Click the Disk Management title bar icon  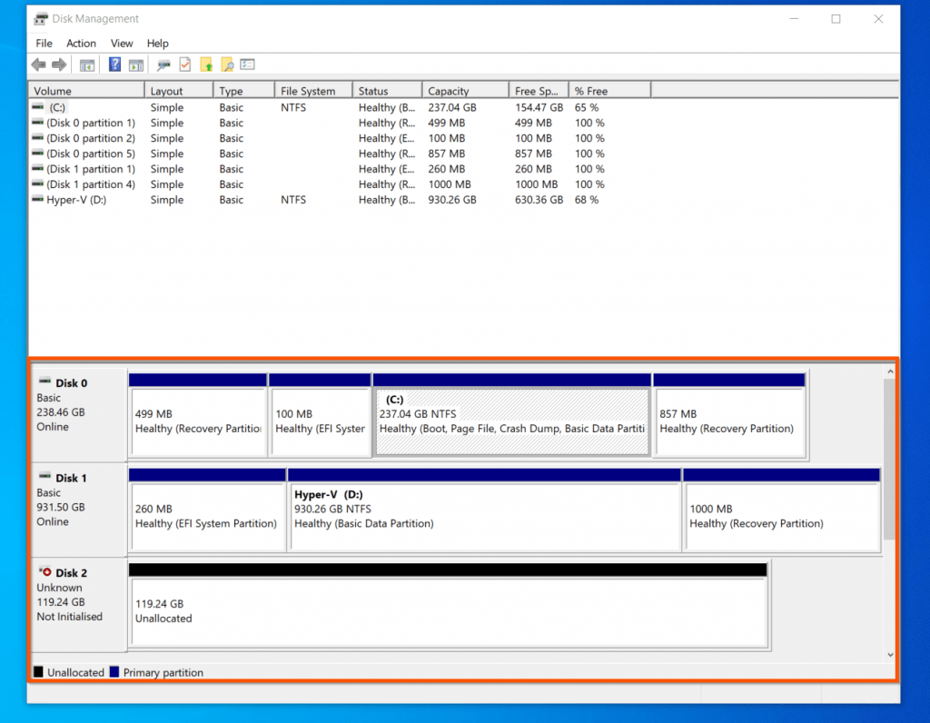point(39,17)
